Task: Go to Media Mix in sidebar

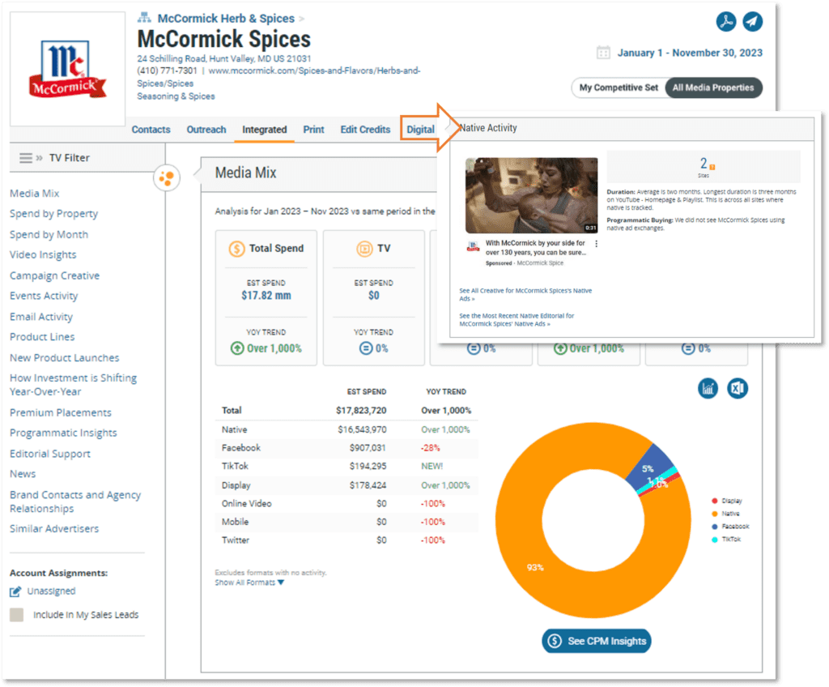Action: (x=34, y=193)
